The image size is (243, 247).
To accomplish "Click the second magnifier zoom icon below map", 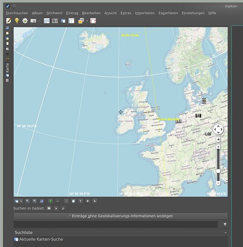I will 35,201.
